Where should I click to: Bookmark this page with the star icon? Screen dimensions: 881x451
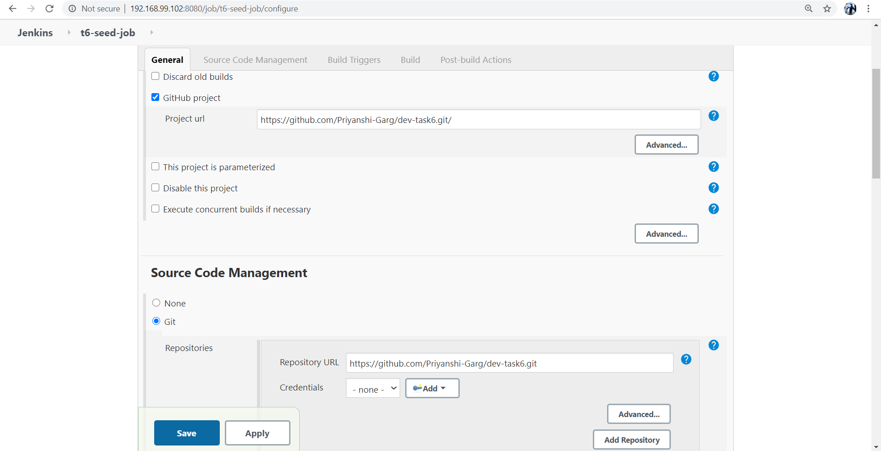click(827, 8)
